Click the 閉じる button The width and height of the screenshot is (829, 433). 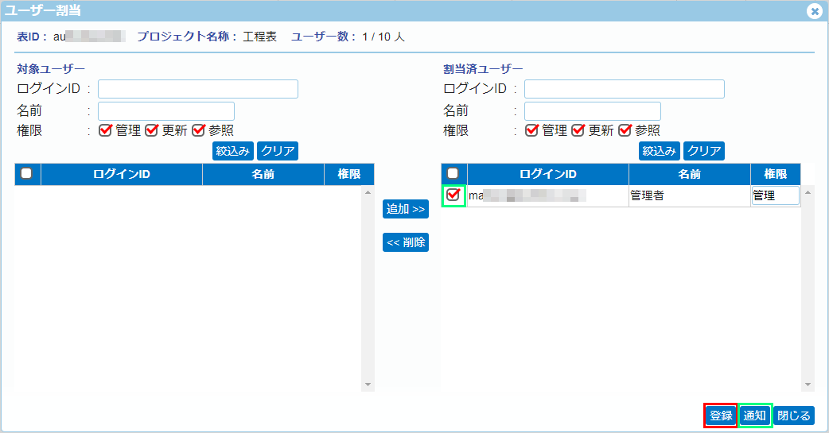click(x=793, y=415)
